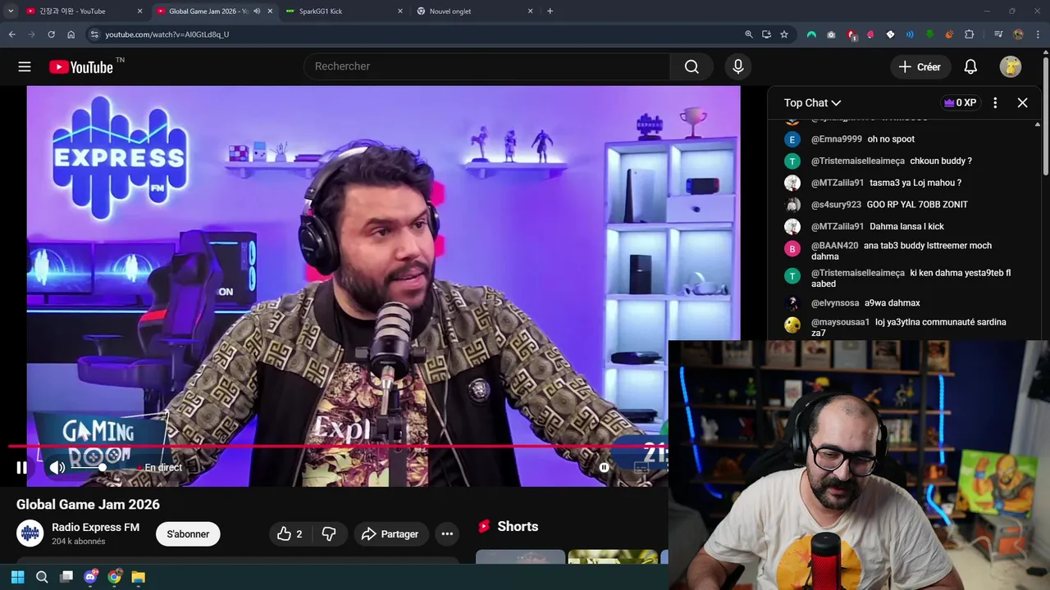
Task: Go to YouTube home via the logo
Action: coord(81,67)
